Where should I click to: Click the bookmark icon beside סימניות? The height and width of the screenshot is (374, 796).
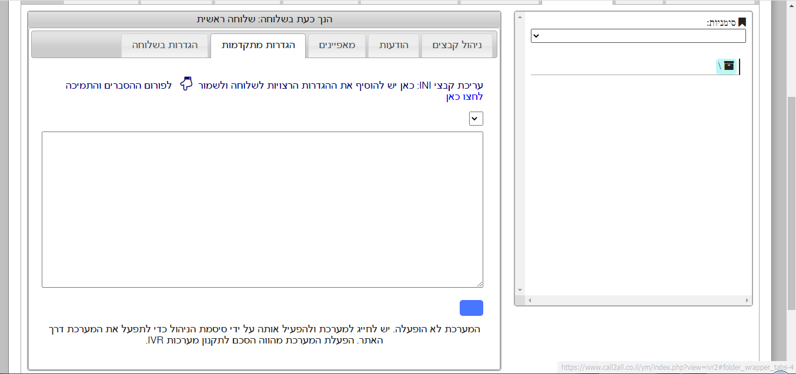(x=742, y=22)
